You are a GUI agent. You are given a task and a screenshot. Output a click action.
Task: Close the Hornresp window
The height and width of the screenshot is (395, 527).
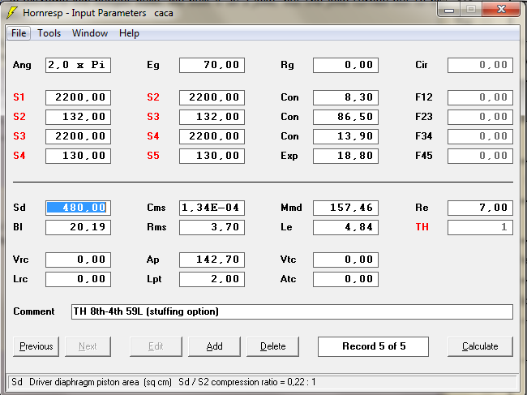pyautogui.click(x=501, y=9)
